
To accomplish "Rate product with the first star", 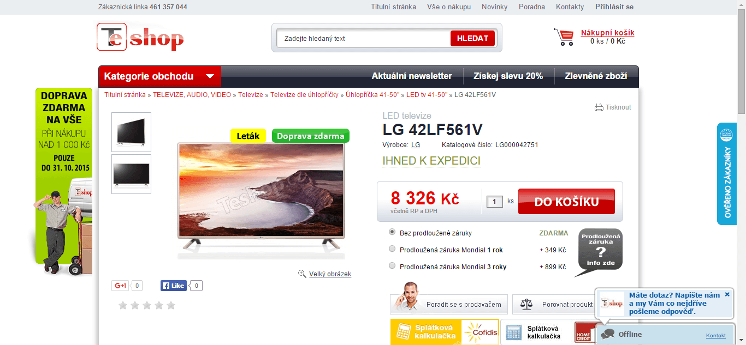I will pos(123,305).
